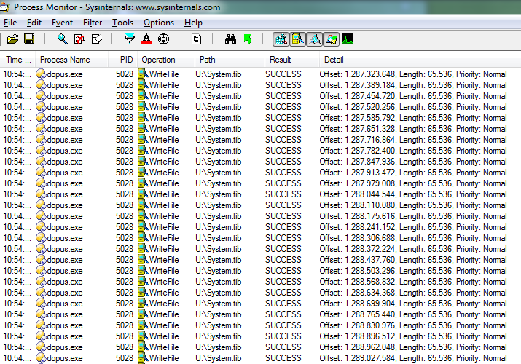Select the row with Offset 1.289.027.584
Screen dimensions: 521x364
(x=261, y=358)
